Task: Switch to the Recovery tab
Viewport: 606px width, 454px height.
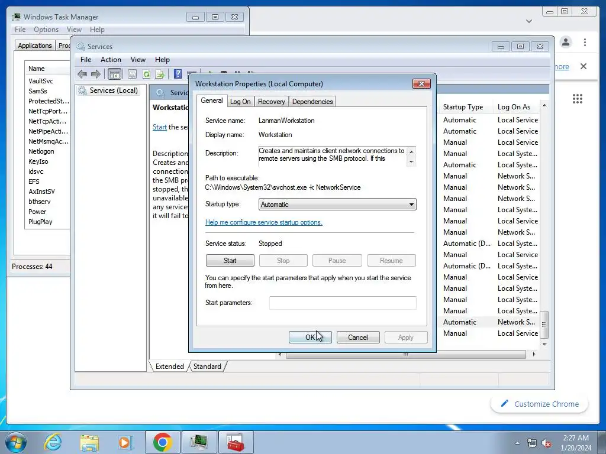Action: click(x=271, y=102)
